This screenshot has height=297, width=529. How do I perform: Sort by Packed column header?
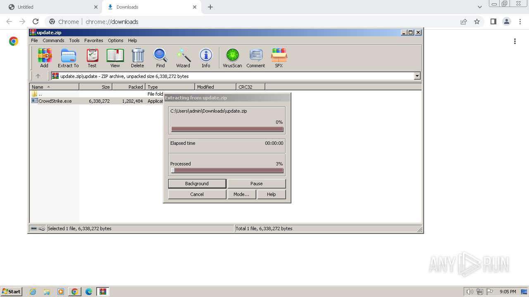[x=129, y=87]
